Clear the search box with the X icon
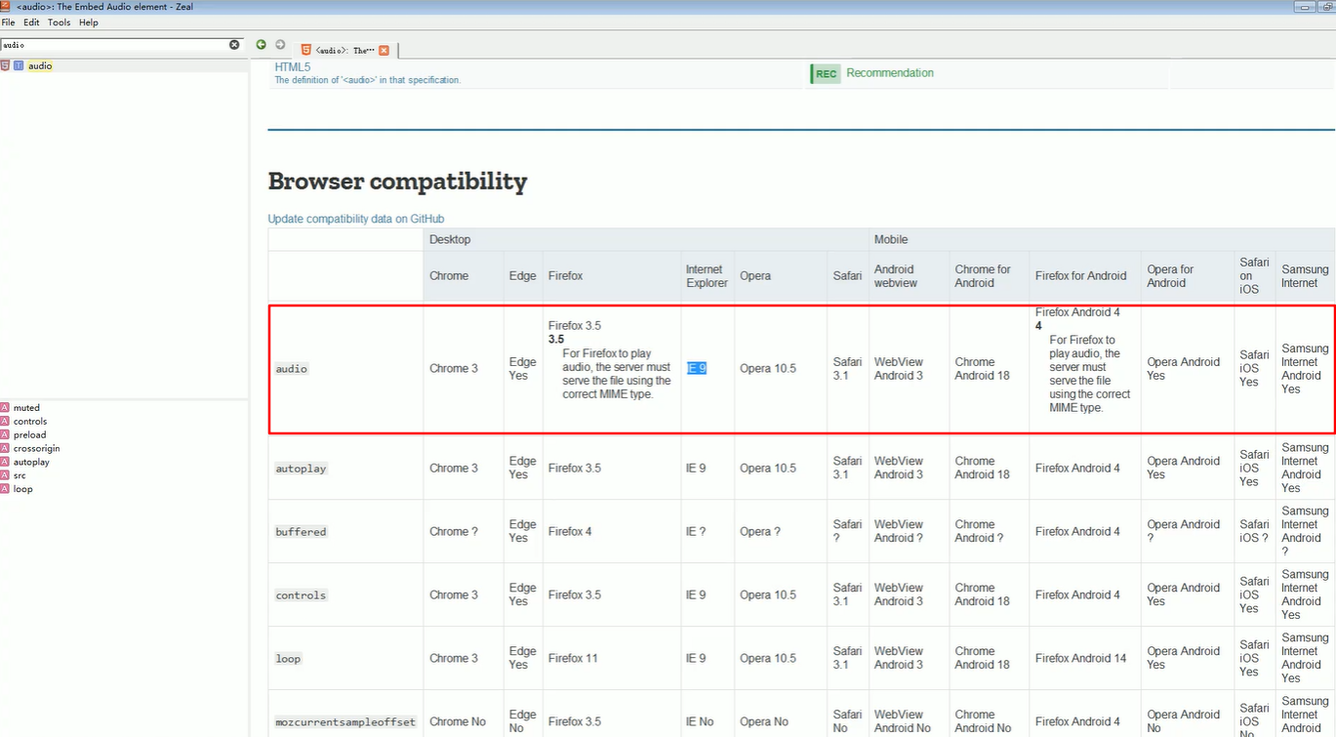Image resolution: width=1336 pixels, height=737 pixels. [x=234, y=45]
